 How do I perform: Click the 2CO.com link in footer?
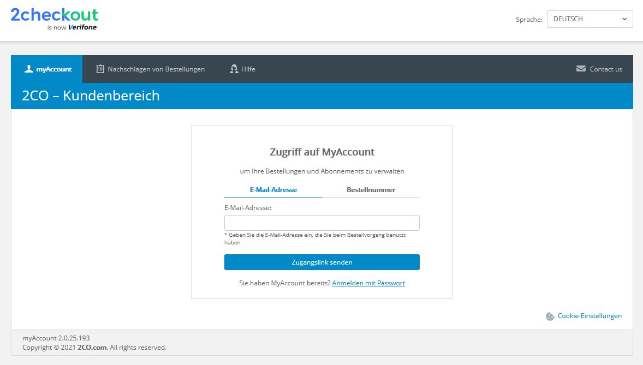pyautogui.click(x=93, y=348)
